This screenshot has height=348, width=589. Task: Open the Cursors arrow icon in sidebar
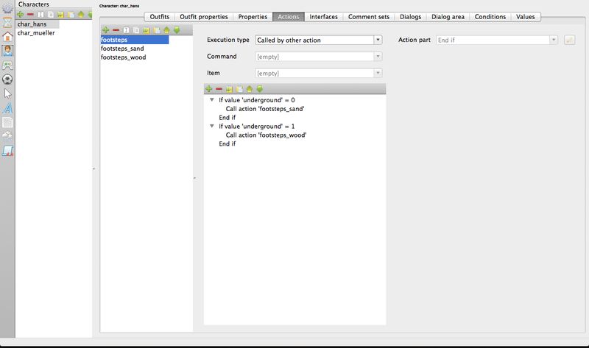[7, 93]
